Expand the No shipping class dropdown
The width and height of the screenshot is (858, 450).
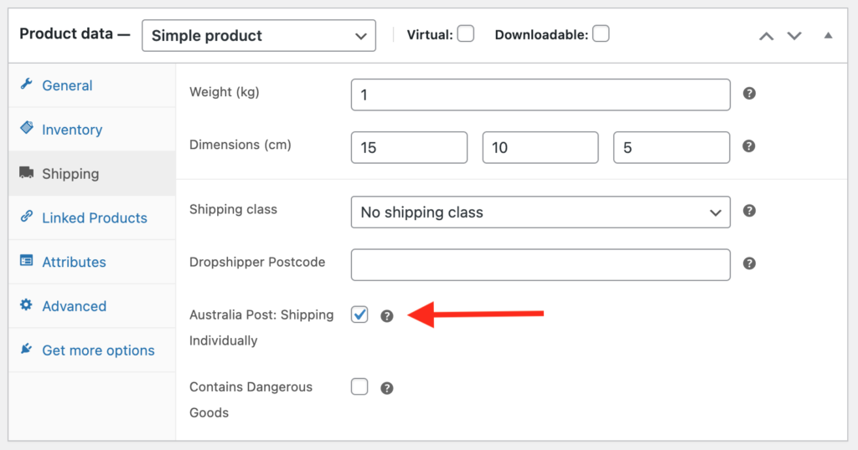click(540, 212)
